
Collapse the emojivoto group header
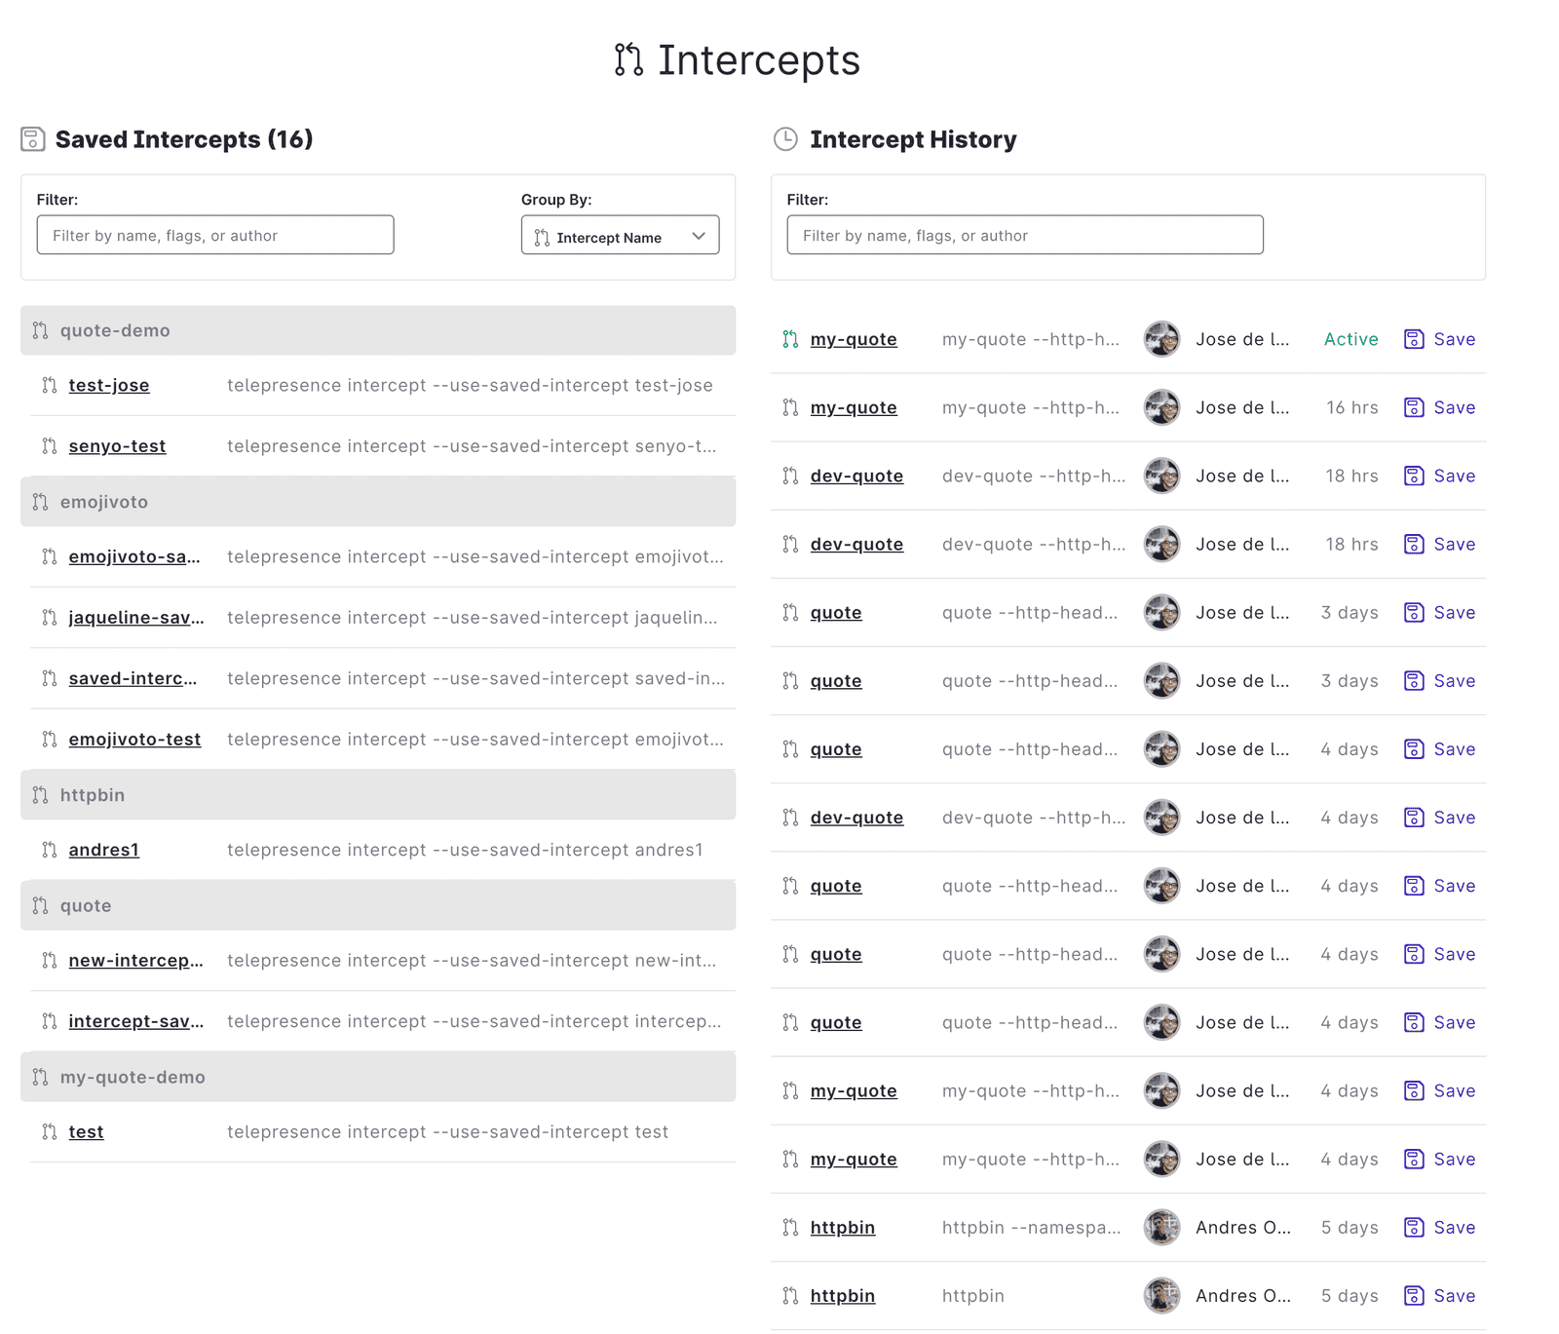click(378, 502)
